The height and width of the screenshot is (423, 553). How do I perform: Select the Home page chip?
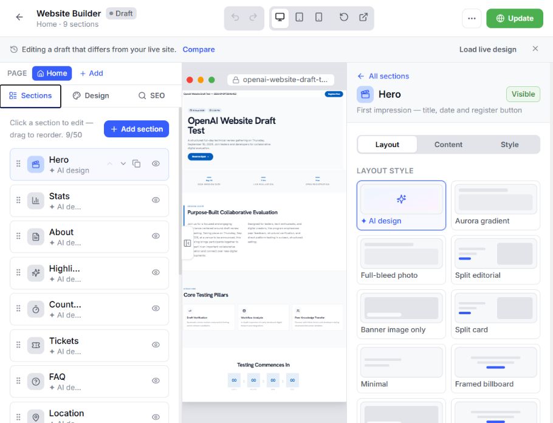click(52, 74)
